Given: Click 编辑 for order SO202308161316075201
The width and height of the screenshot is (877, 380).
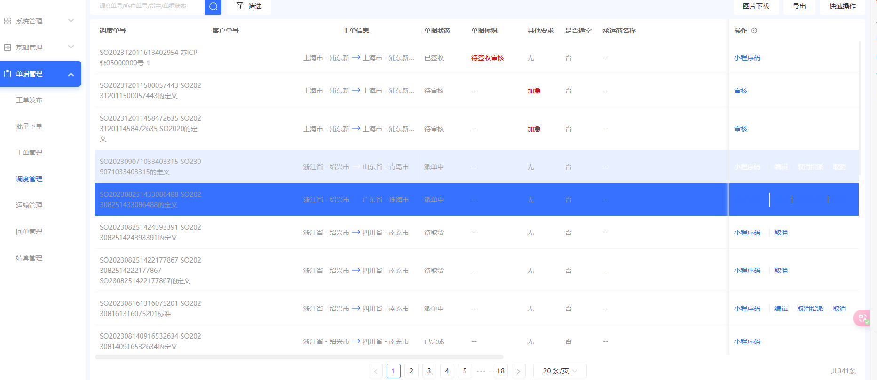Looking at the screenshot, I should [781, 309].
